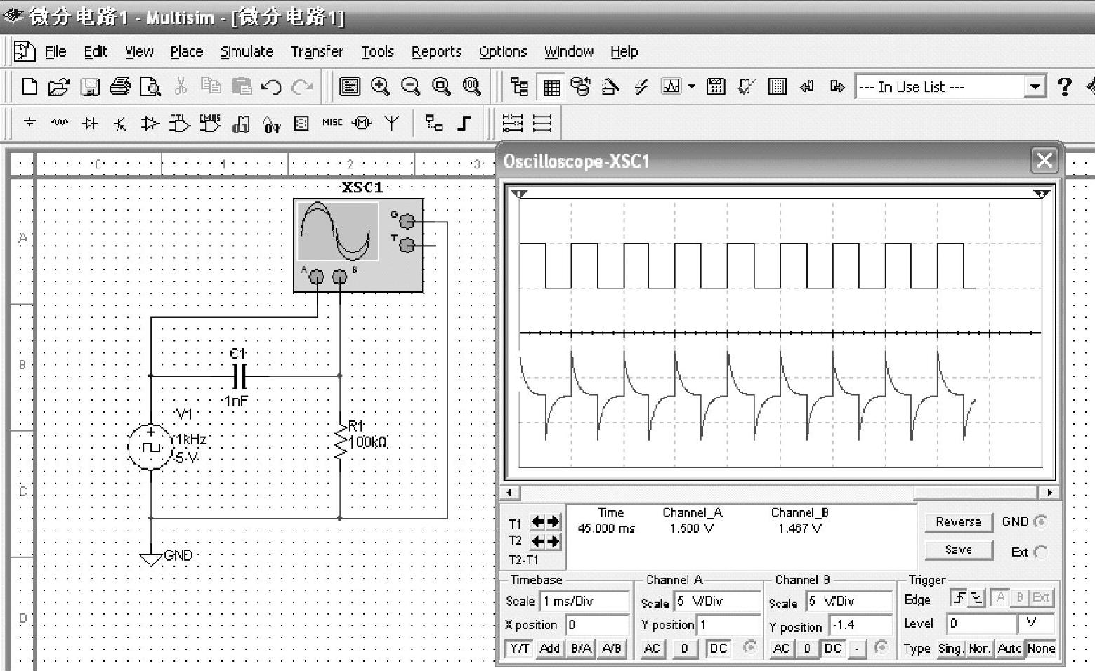Click the Undo arrow icon
Screen dimensions: 1095x671
point(271,87)
